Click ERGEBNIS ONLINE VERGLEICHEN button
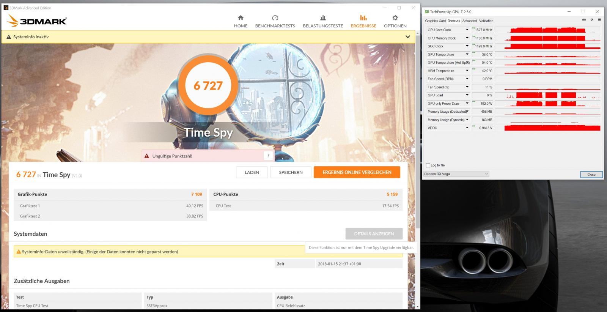 point(357,172)
